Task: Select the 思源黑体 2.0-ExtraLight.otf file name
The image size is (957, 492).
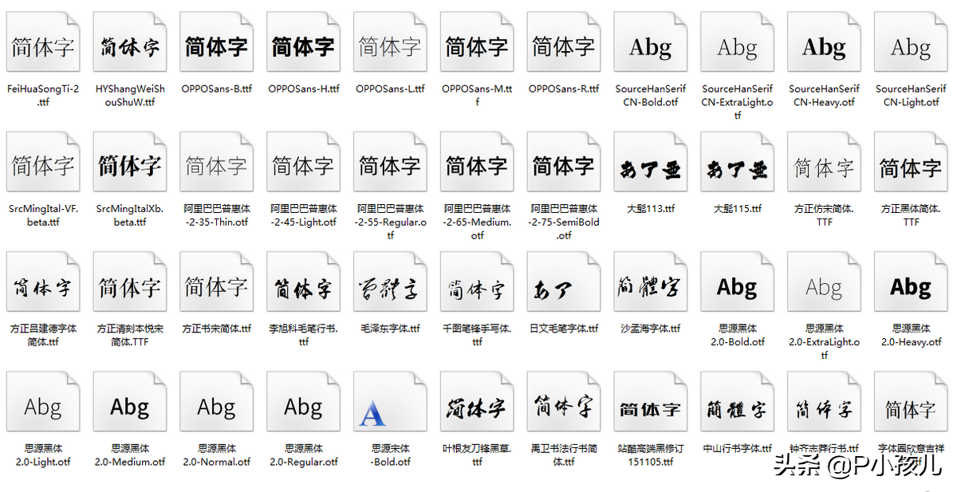Action: coord(825,341)
